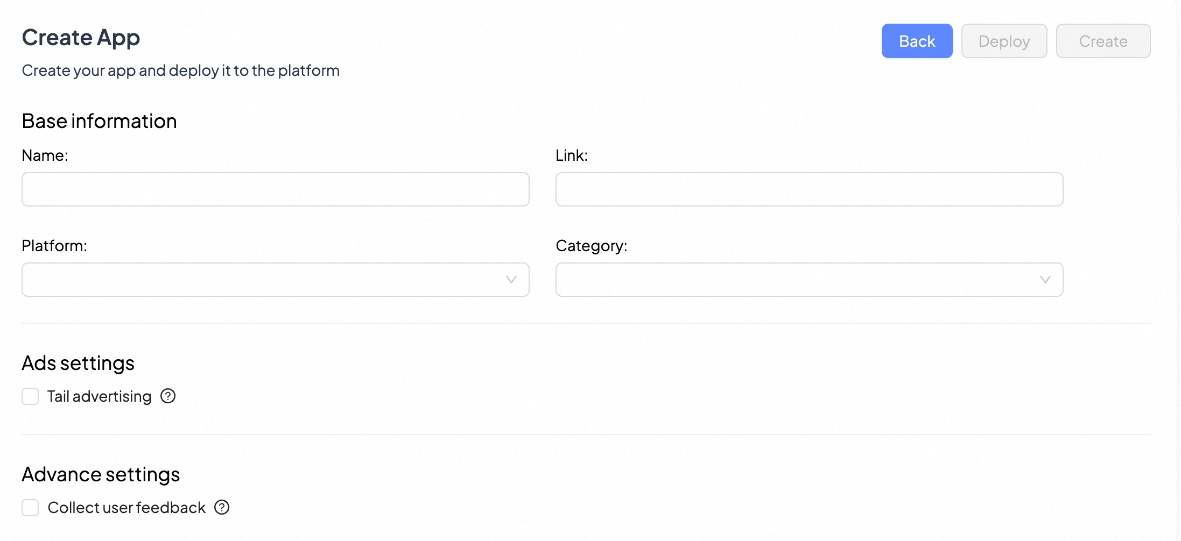This screenshot has width=1181, height=541.
Task: Enable the Tail advertising checkbox
Action: 30,396
